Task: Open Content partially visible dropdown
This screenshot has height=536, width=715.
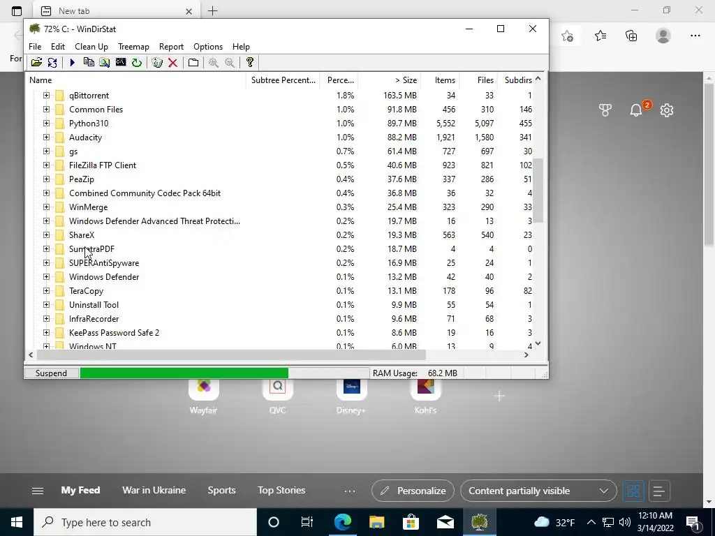Action: click(x=538, y=491)
